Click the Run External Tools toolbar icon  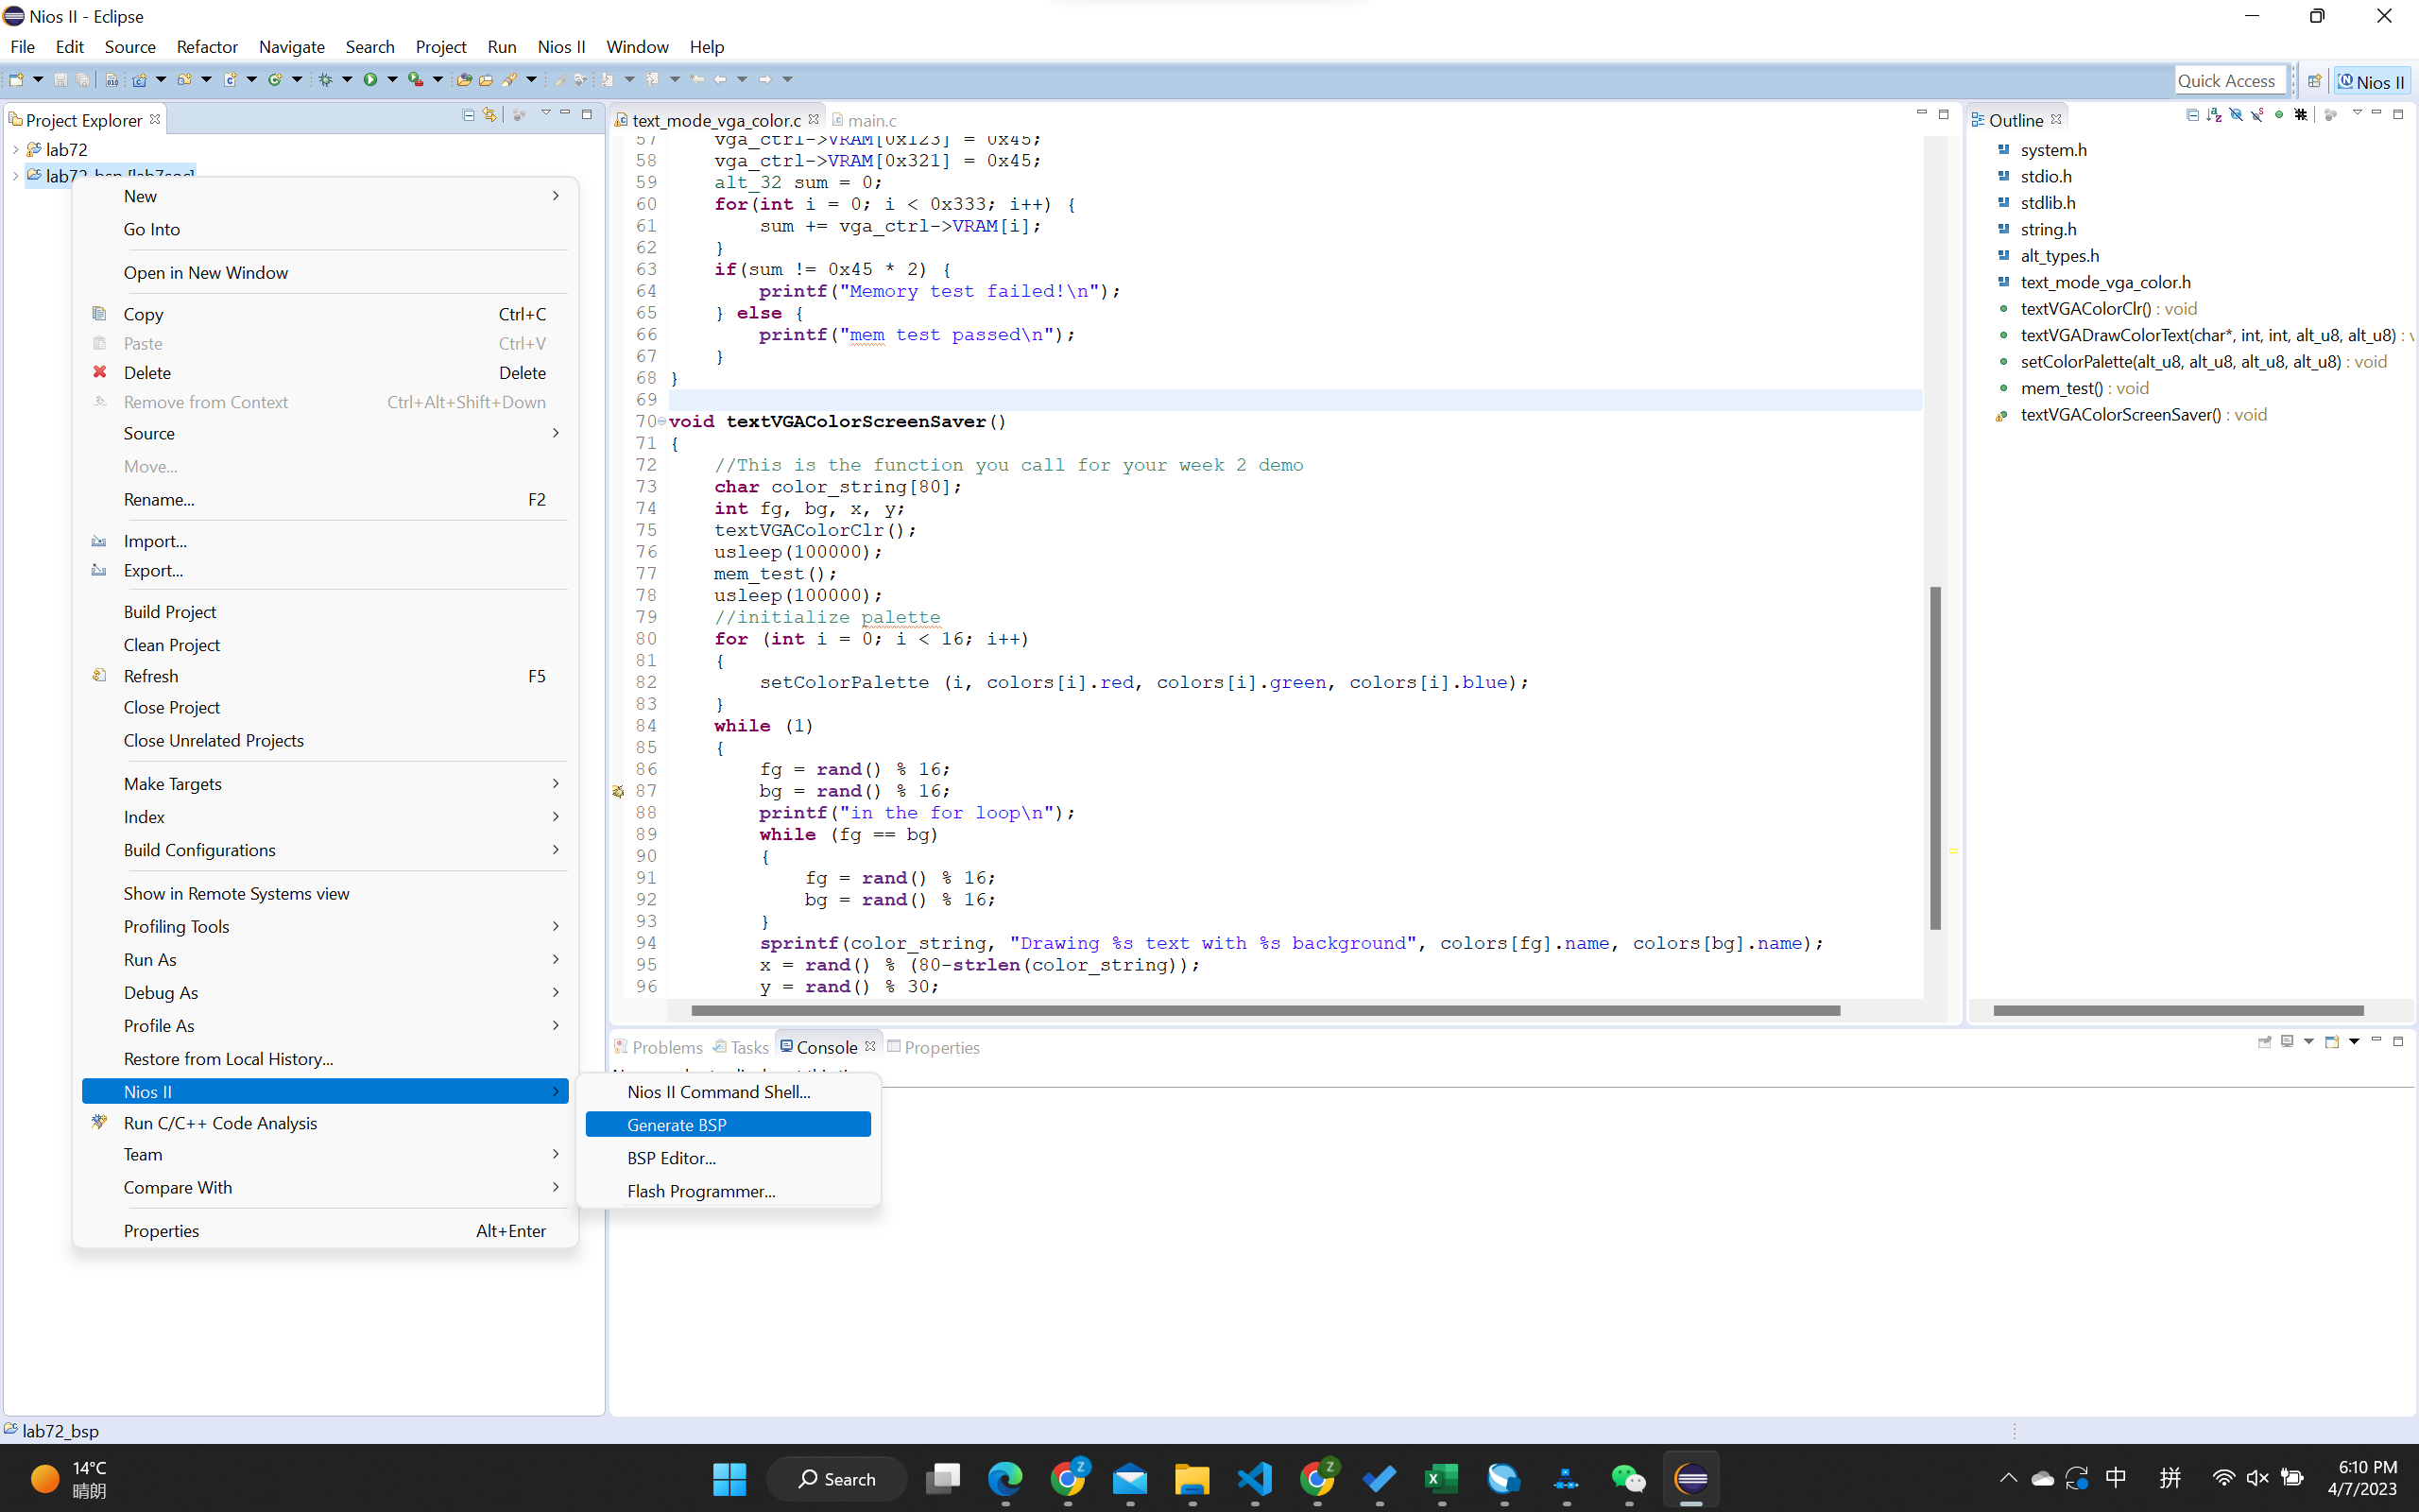click(x=416, y=80)
